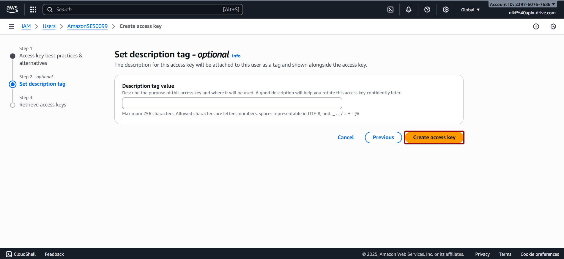The image size is (564, 259).
Task: Select the Step 2 description tag indicator
Action: pyautogui.click(x=13, y=84)
